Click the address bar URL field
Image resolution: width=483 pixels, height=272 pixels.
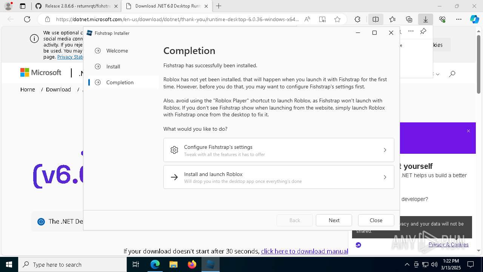(x=177, y=19)
